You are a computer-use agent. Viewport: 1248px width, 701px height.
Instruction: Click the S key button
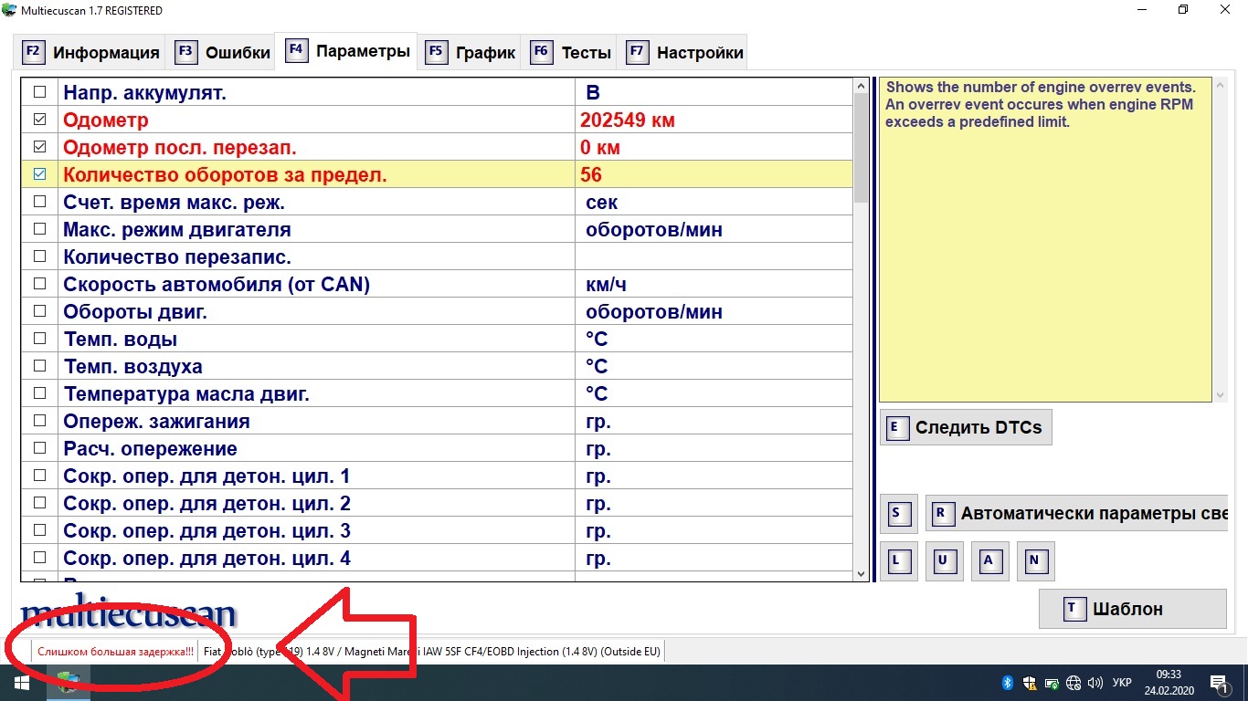pos(896,514)
